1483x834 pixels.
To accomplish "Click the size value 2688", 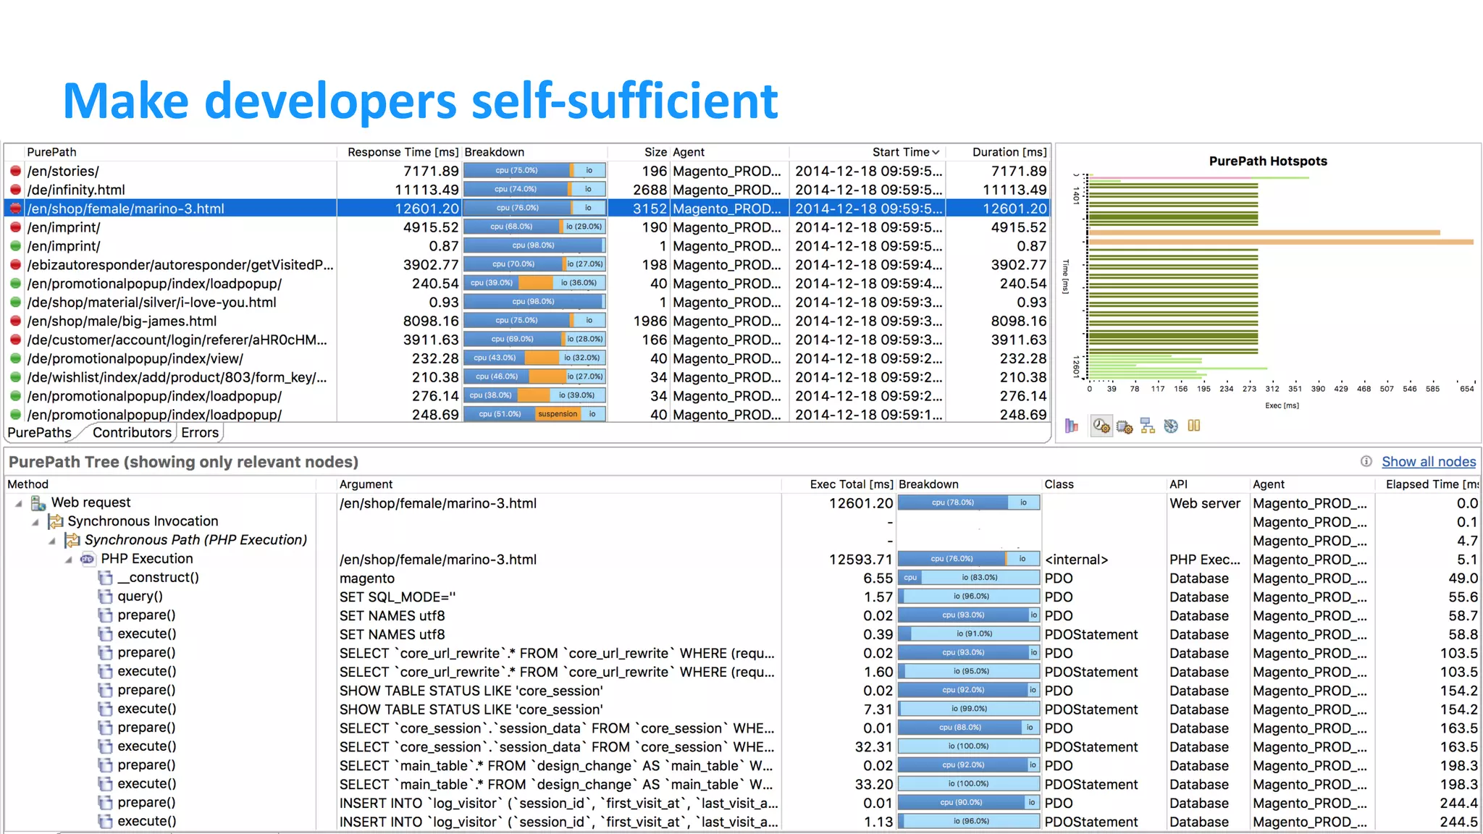I will tap(650, 190).
